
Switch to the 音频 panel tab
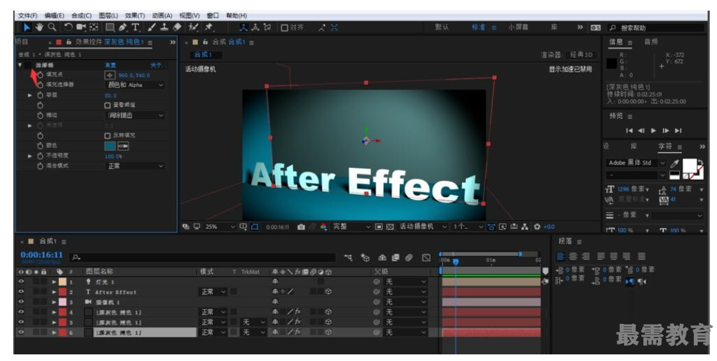651,42
